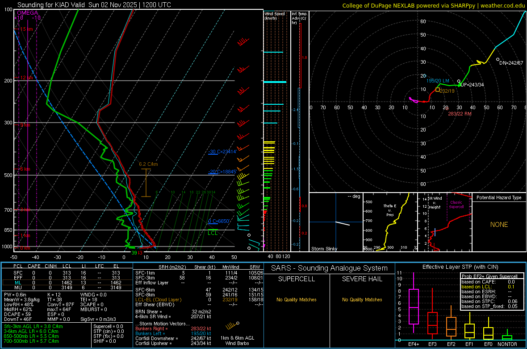Select the MU parcel row
Viewport: 527px width, 349px height.
pyautogui.click(x=67, y=287)
